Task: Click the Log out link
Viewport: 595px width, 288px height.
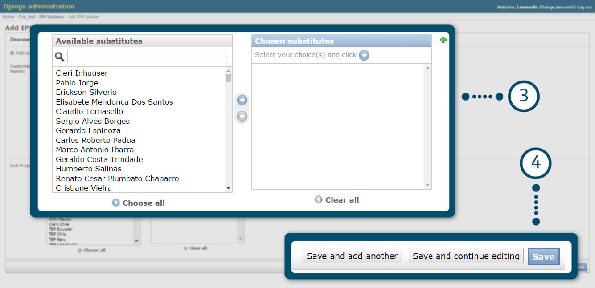Action: 585,7
